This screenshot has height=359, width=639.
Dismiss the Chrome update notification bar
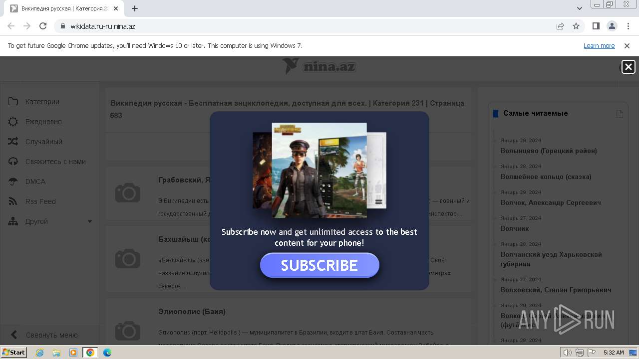tap(627, 45)
